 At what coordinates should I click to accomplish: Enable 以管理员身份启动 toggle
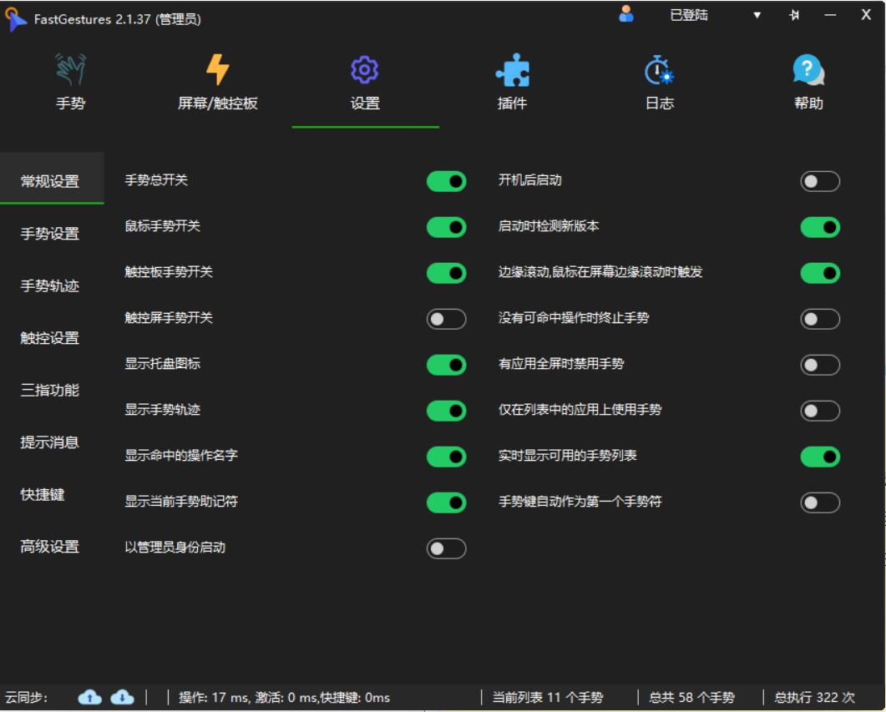click(x=446, y=548)
